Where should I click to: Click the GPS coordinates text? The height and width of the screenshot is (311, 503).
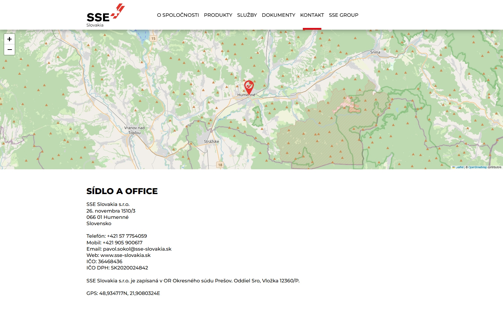point(123,293)
